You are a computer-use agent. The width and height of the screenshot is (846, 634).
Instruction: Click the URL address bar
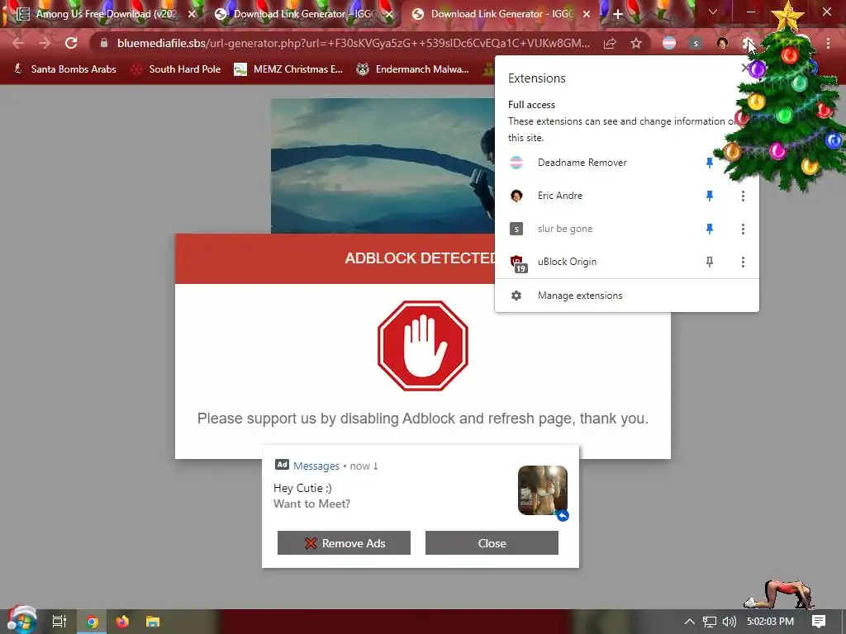(x=354, y=43)
